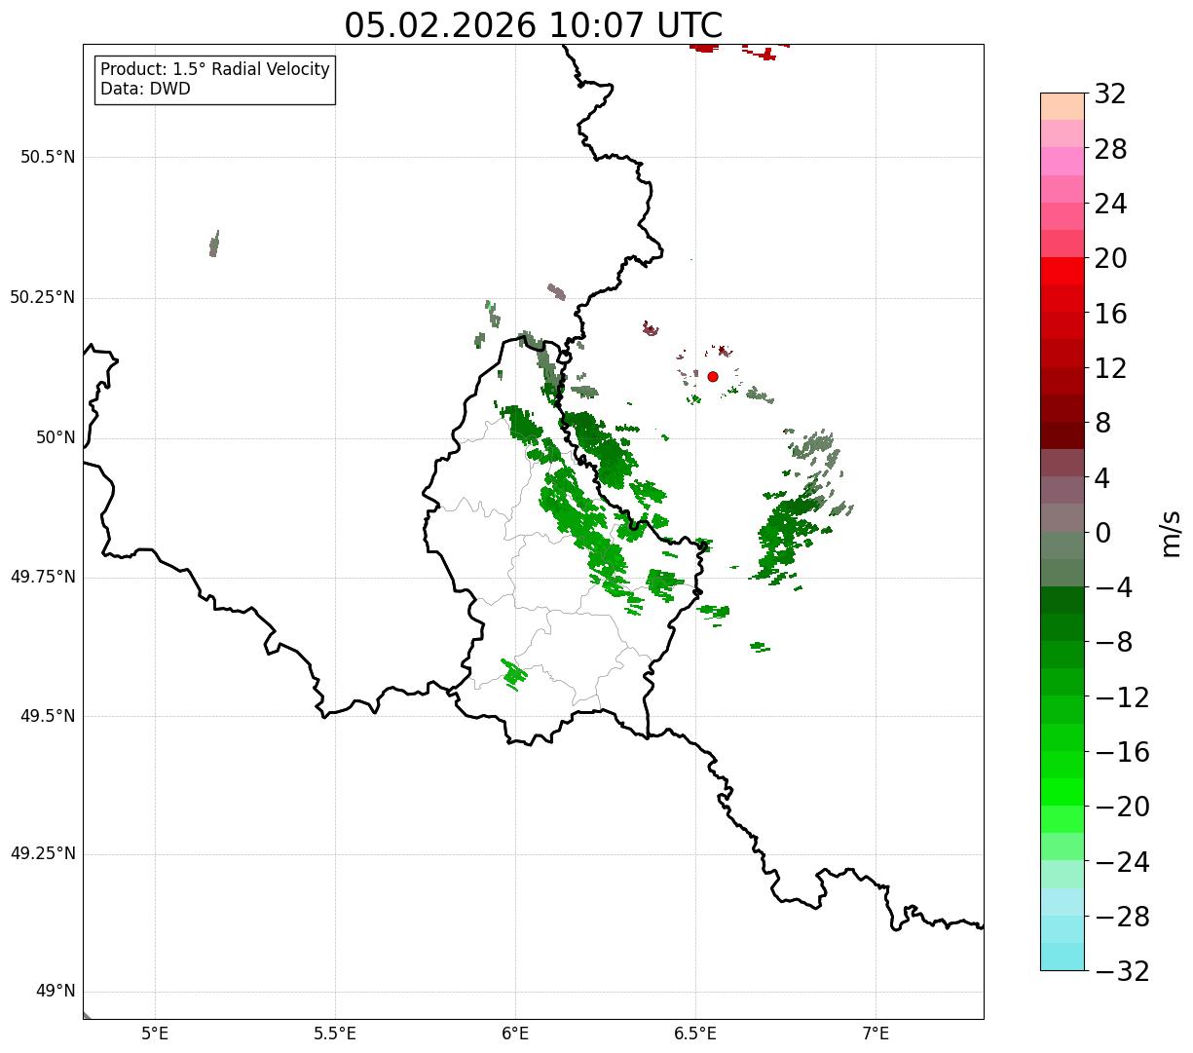
Task: Click the colorbar tick label '0'
Action: point(1103,533)
